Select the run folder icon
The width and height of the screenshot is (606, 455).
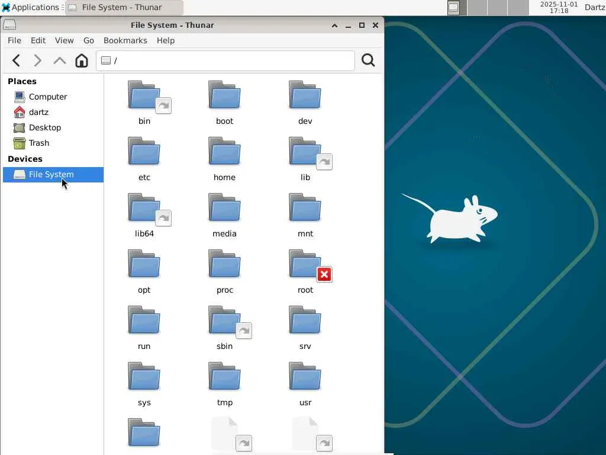144,321
